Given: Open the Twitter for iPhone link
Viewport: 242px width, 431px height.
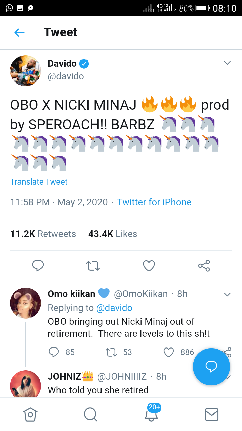Looking at the screenshot, I should coord(154,202).
